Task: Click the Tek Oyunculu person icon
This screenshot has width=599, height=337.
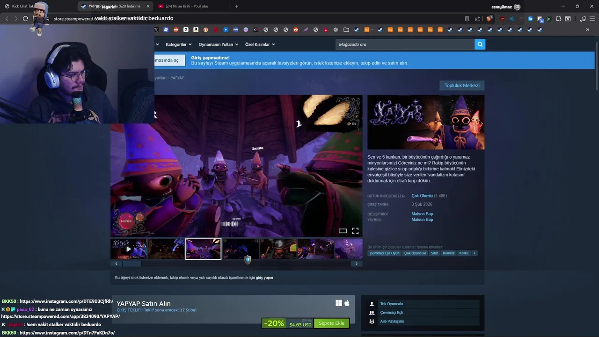Action: point(372,304)
